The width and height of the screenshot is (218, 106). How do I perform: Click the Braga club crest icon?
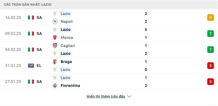[x=55, y=62]
